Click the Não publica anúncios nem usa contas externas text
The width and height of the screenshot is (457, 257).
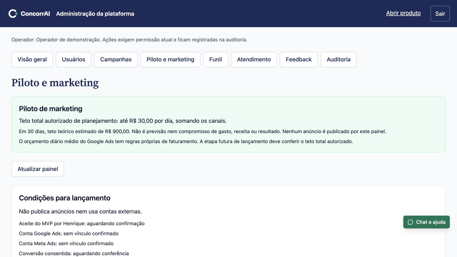pyautogui.click(x=80, y=211)
